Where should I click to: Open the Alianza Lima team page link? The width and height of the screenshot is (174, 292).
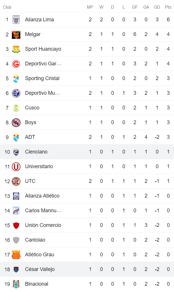pos(37,19)
